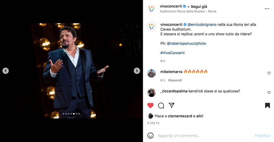Open the emoji picker smiley icon

(x=150, y=136)
